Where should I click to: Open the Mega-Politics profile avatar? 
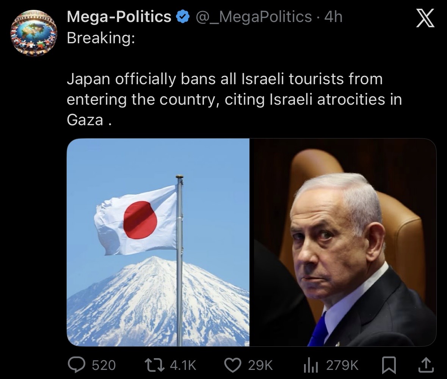coord(34,33)
